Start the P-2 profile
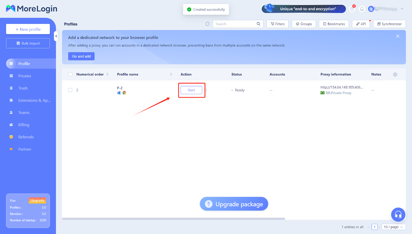The width and height of the screenshot is (412, 234). pyautogui.click(x=191, y=90)
